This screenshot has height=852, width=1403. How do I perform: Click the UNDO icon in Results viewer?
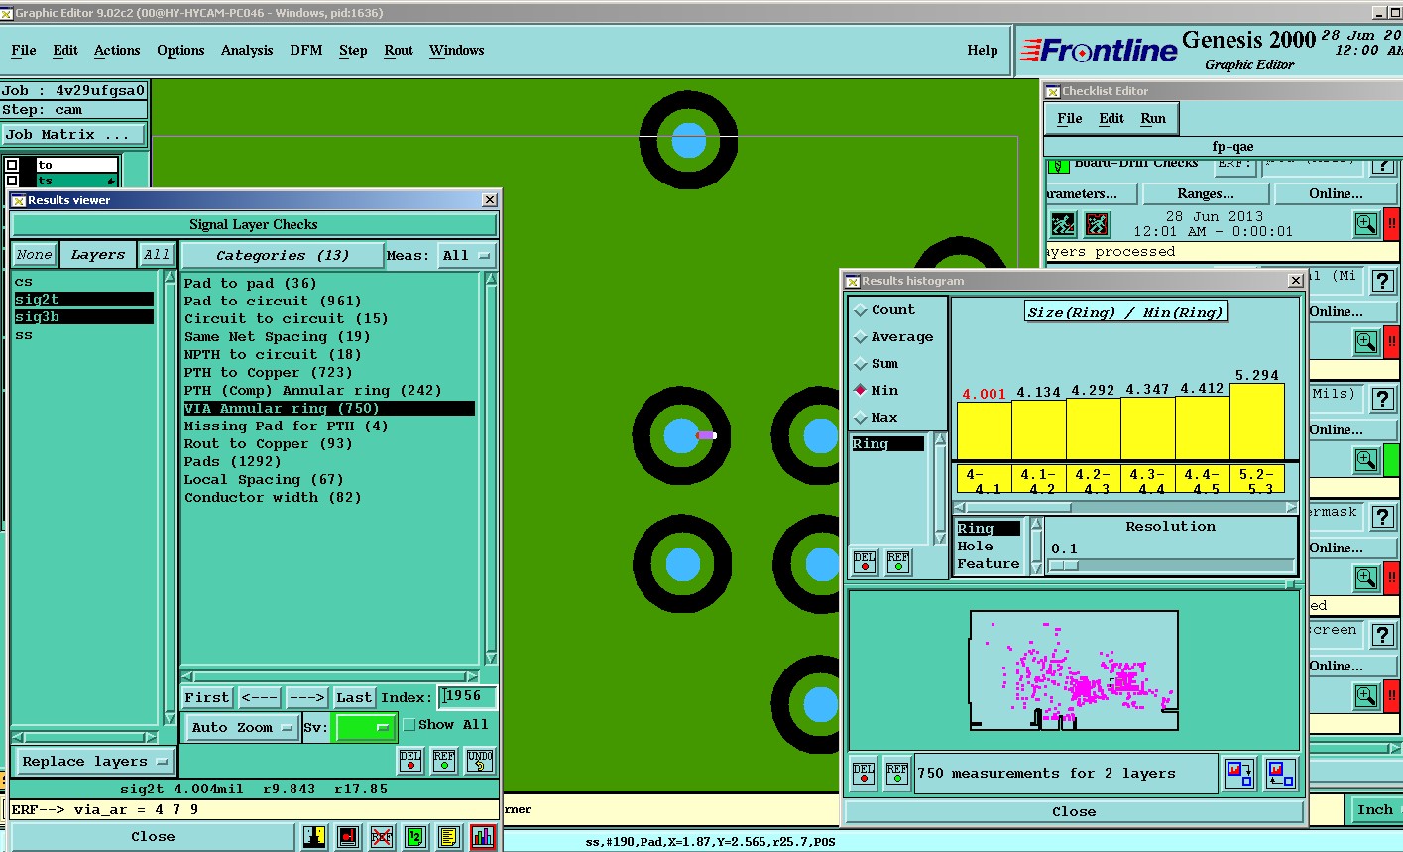[480, 761]
